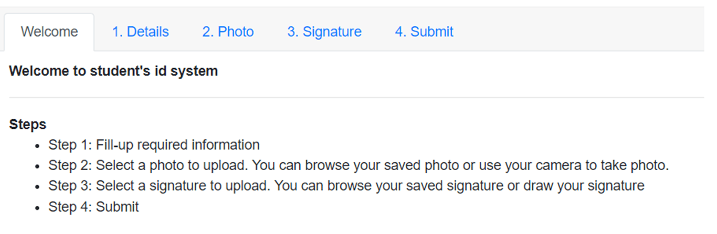
Task: Click the bold "Steps" label
Action: (x=28, y=125)
